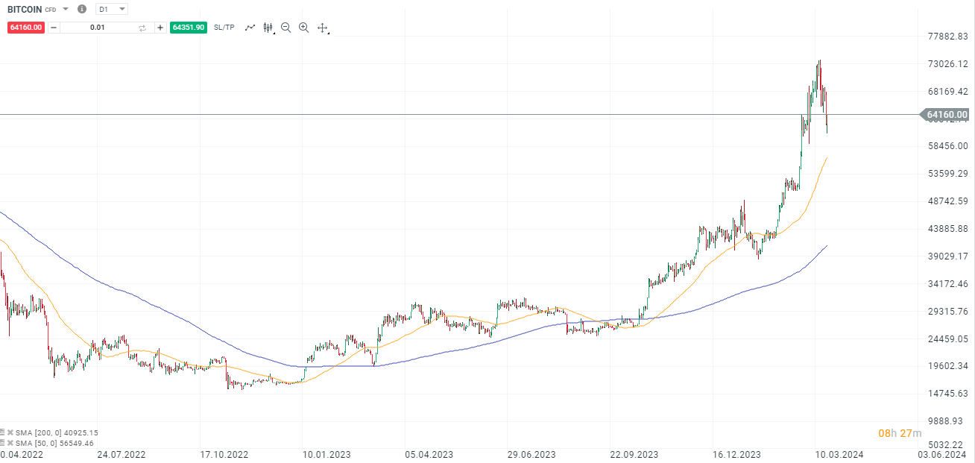Screen dimensions: 975x463
Task: Open the chart type dropdown chevron
Action: click(273, 31)
